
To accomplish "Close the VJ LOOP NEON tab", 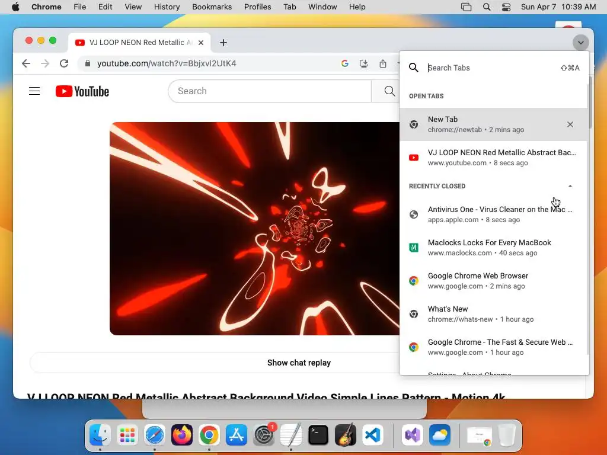I will click(201, 43).
